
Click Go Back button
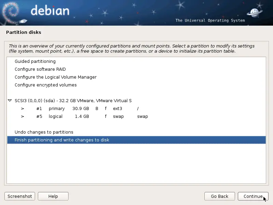[219, 196]
